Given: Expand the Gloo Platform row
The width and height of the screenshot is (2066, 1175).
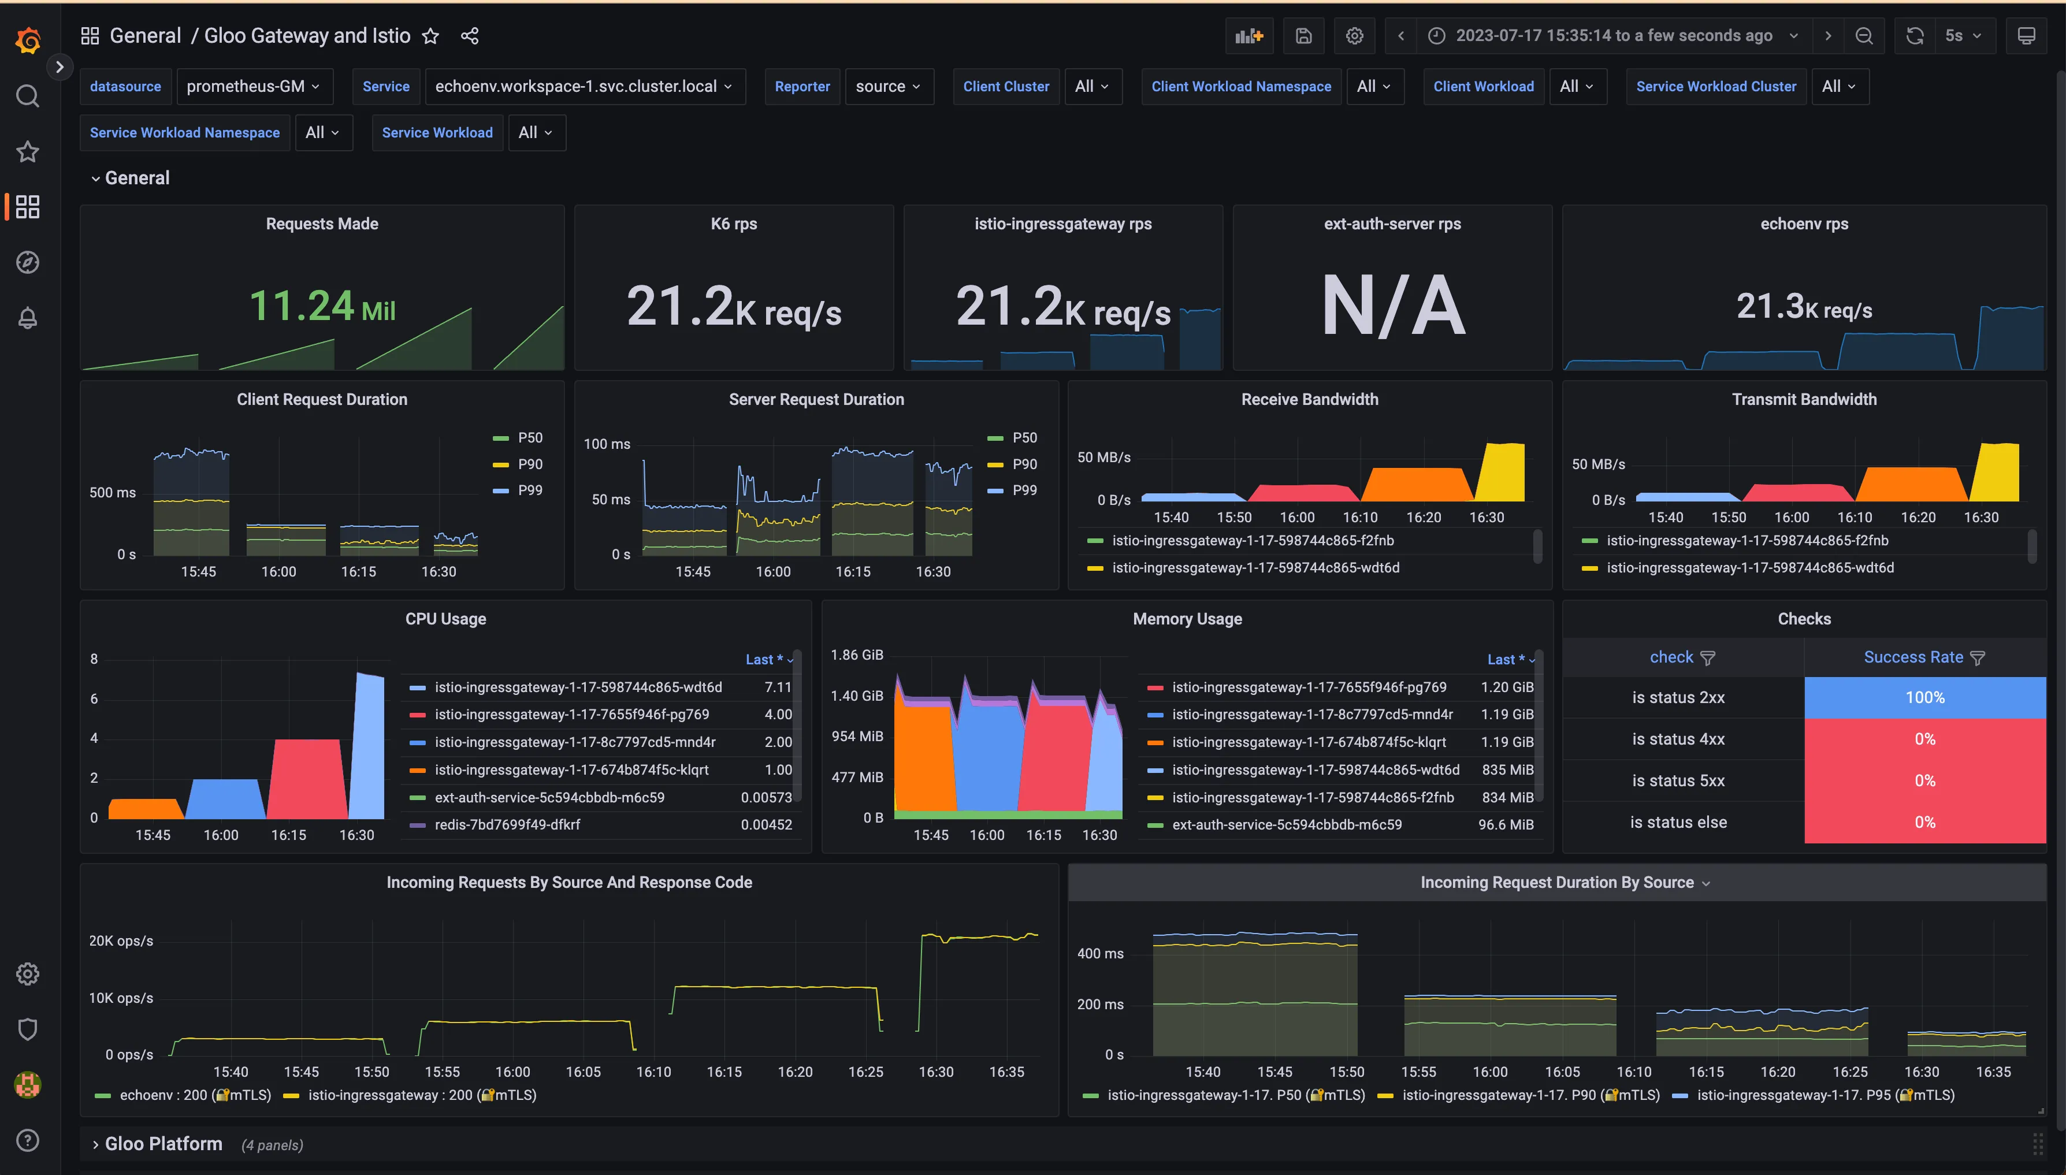Looking at the screenshot, I should click(x=157, y=1144).
